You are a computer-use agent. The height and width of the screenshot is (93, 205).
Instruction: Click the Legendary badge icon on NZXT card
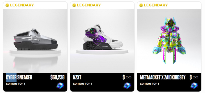pos(74,5)
